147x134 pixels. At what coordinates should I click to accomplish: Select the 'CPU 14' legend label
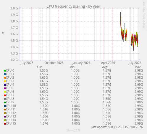point(11,120)
